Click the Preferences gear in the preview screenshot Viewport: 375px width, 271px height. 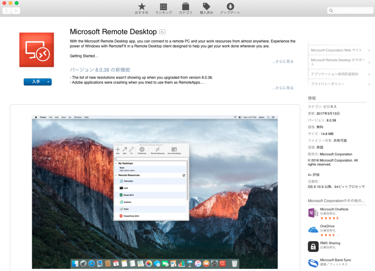142,150
